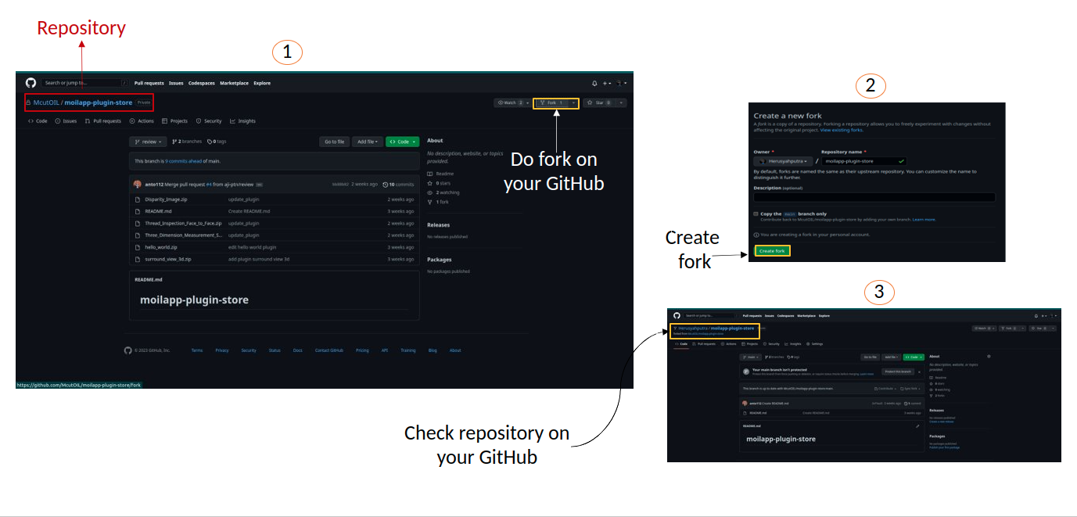Click the green 'Create fork' button
1077x517 pixels.
(x=772, y=251)
